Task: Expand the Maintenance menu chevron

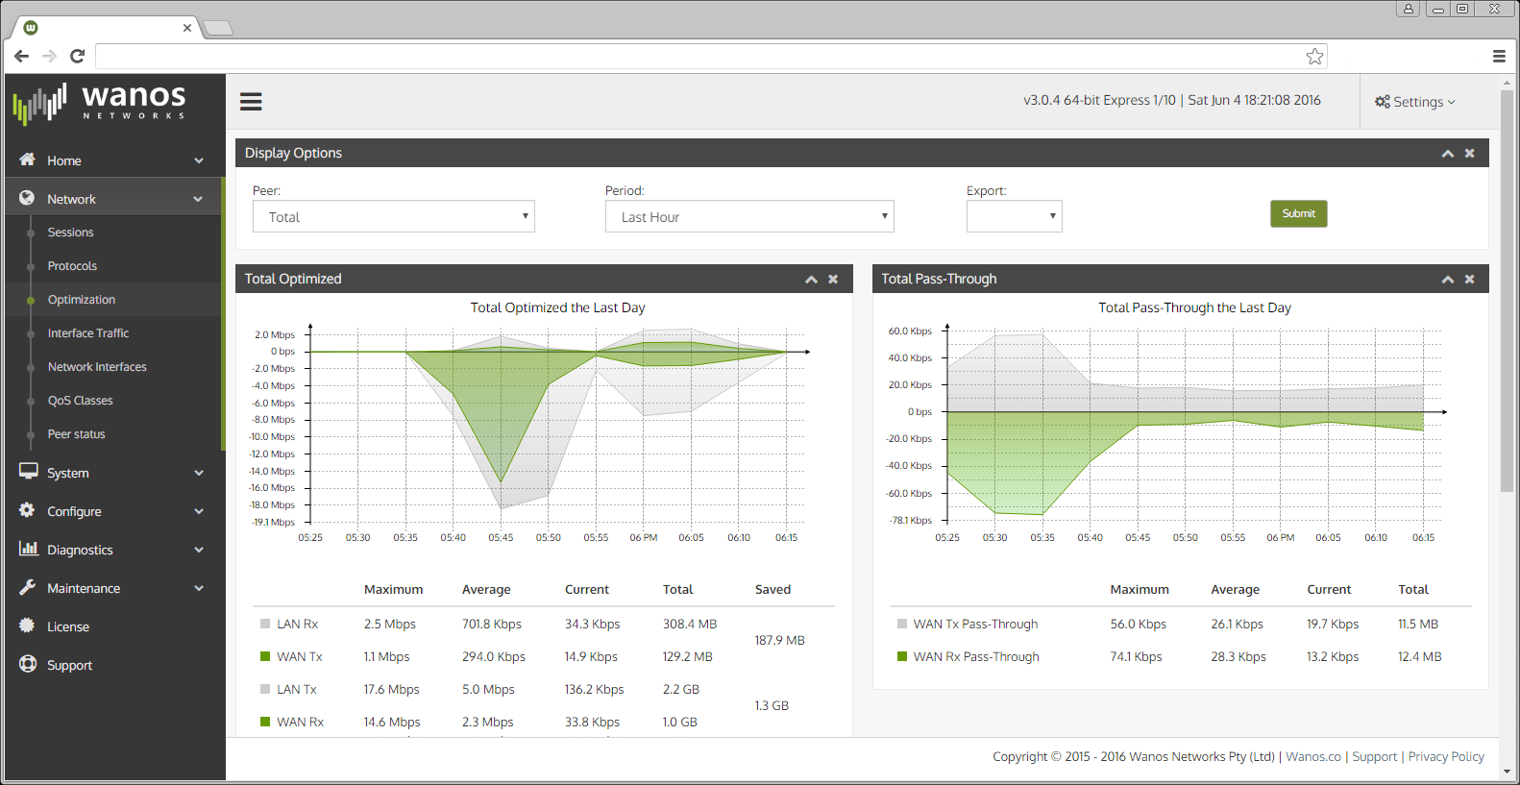Action: (199, 588)
